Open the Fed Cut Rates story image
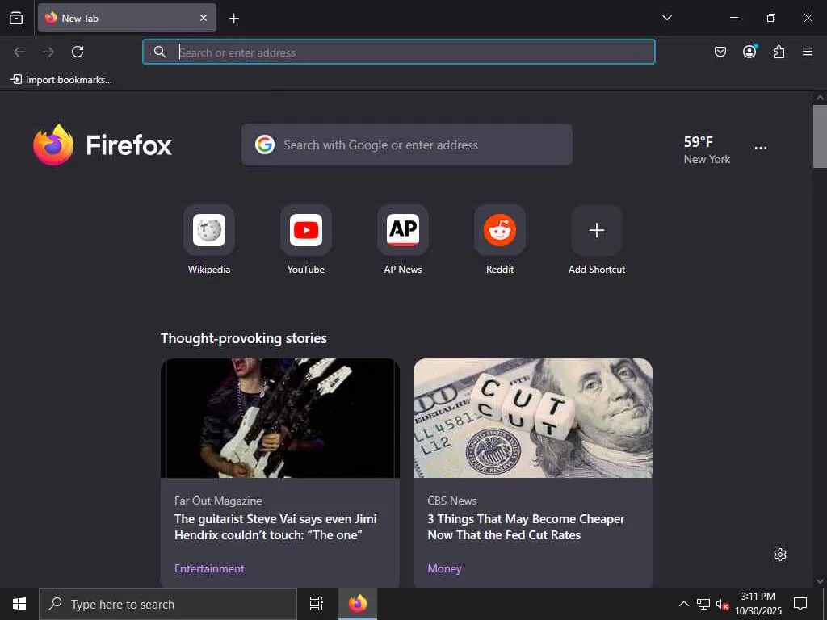Viewport: 827px width, 620px height. [533, 418]
